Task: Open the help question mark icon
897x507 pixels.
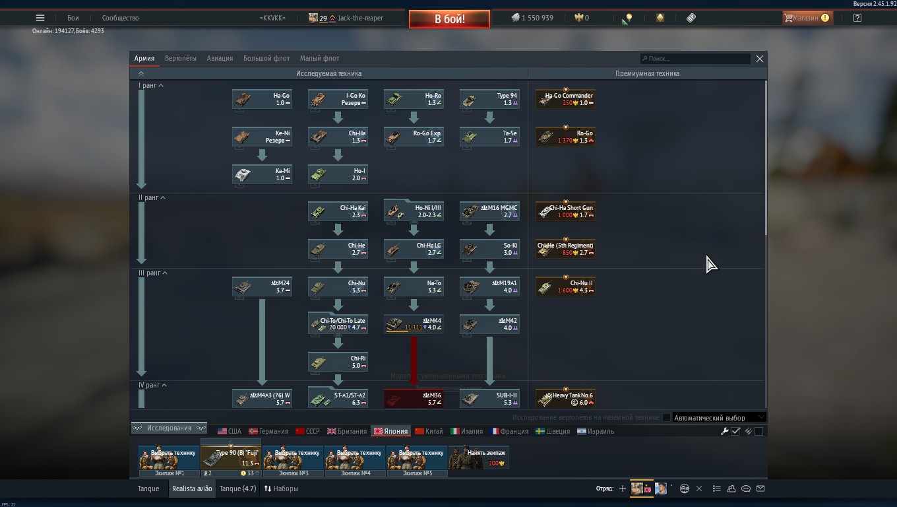Action: click(857, 18)
